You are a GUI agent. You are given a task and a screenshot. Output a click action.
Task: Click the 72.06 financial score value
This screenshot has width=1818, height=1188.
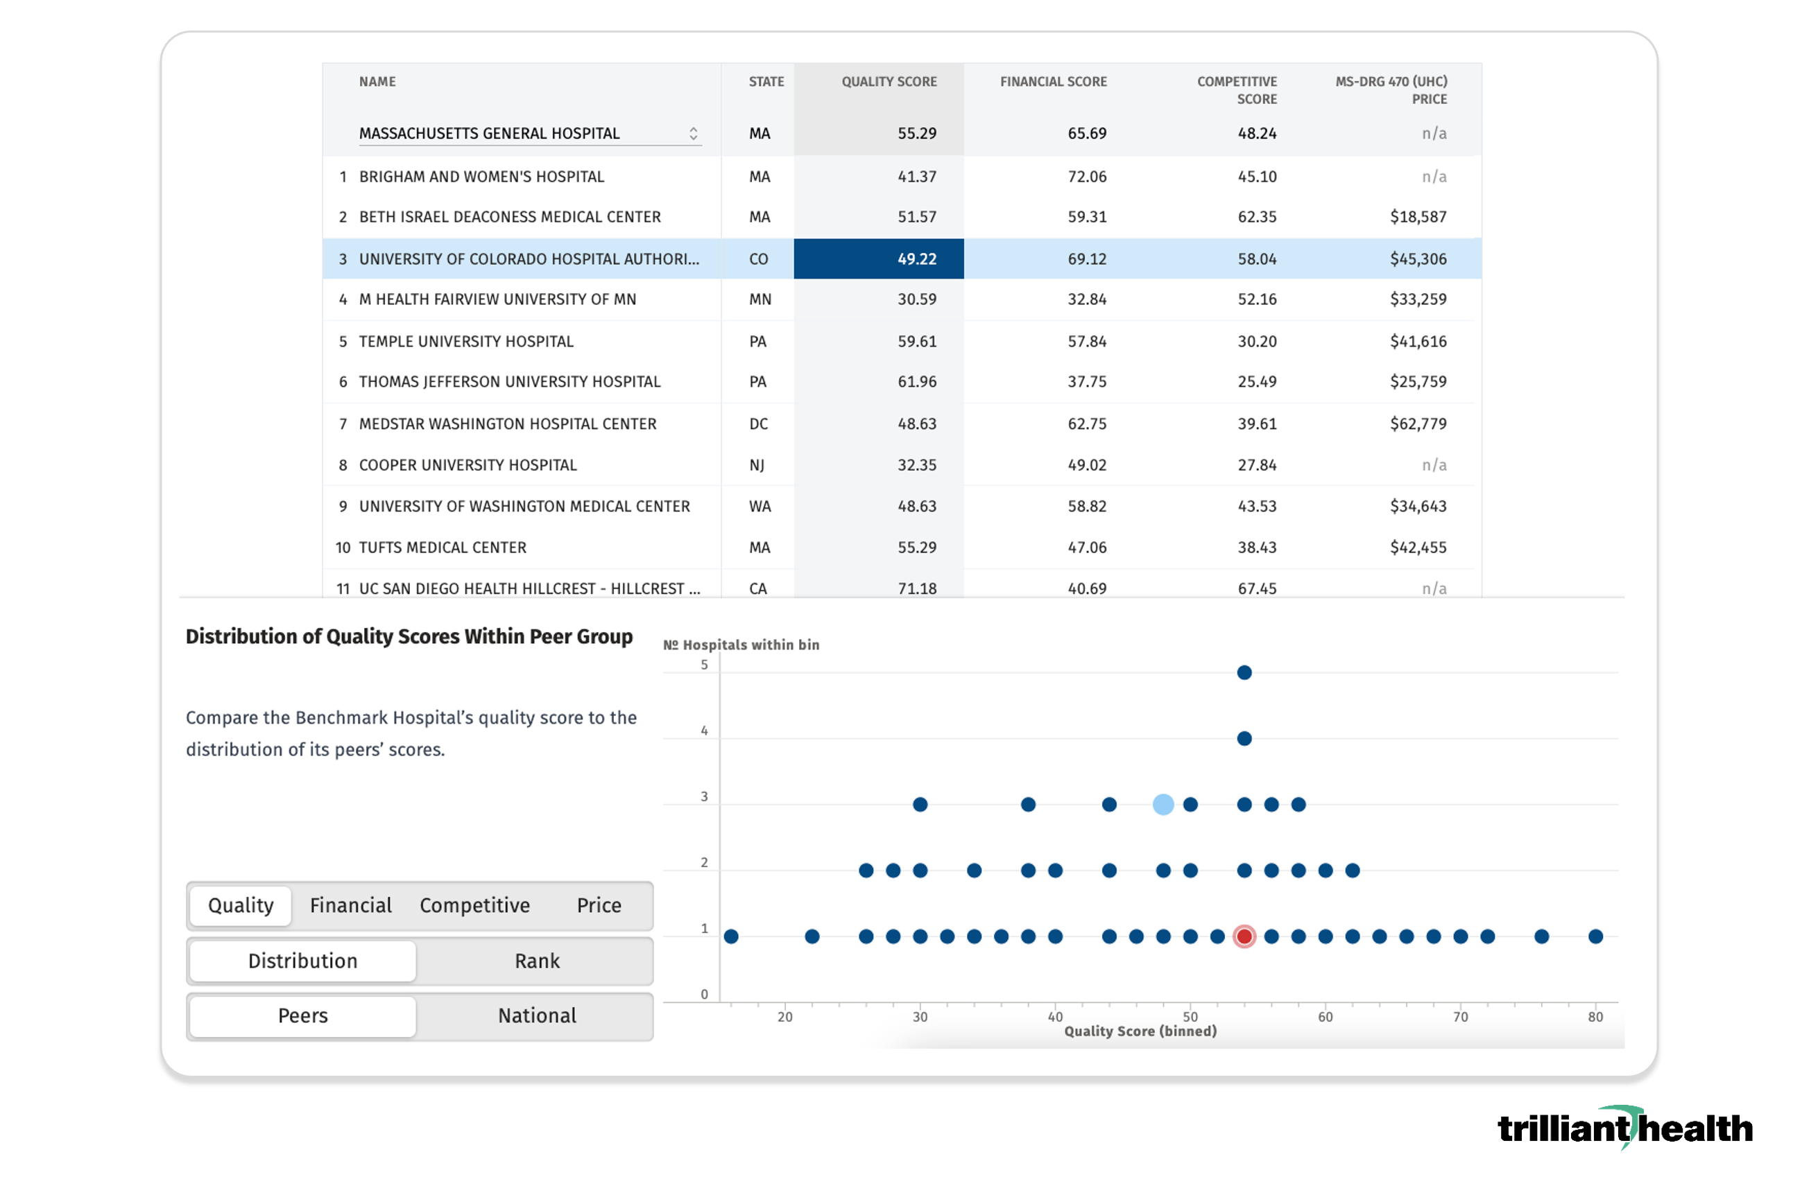(x=1086, y=176)
